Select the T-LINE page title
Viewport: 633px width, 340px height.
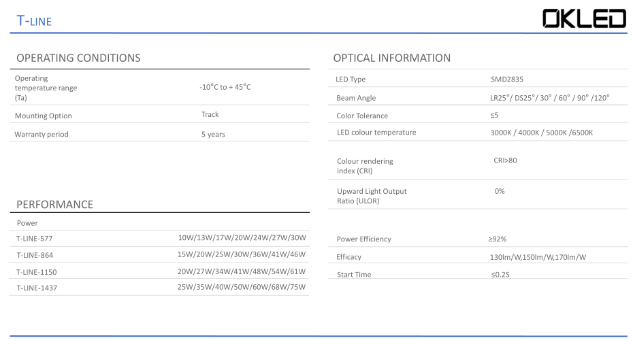[x=34, y=20]
